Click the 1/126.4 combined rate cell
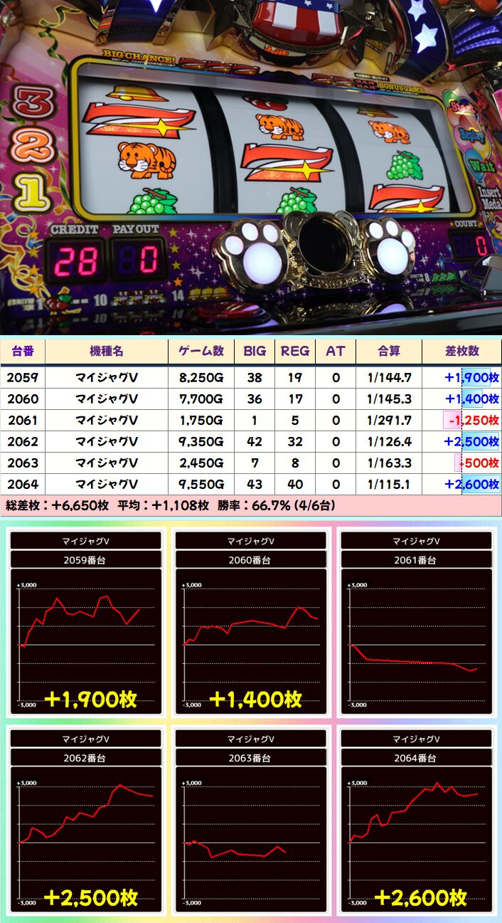This screenshot has height=923, width=502. pyautogui.click(x=389, y=441)
